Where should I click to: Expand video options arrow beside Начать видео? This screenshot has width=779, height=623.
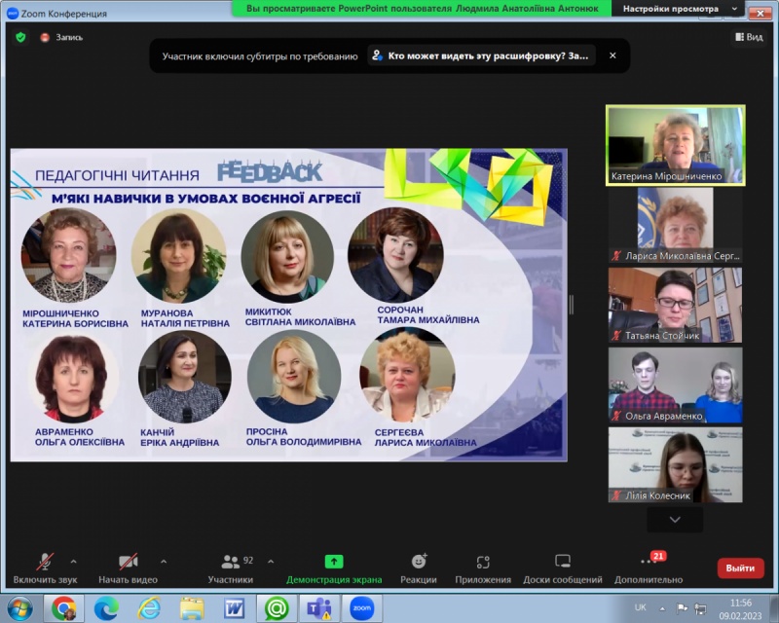click(164, 561)
